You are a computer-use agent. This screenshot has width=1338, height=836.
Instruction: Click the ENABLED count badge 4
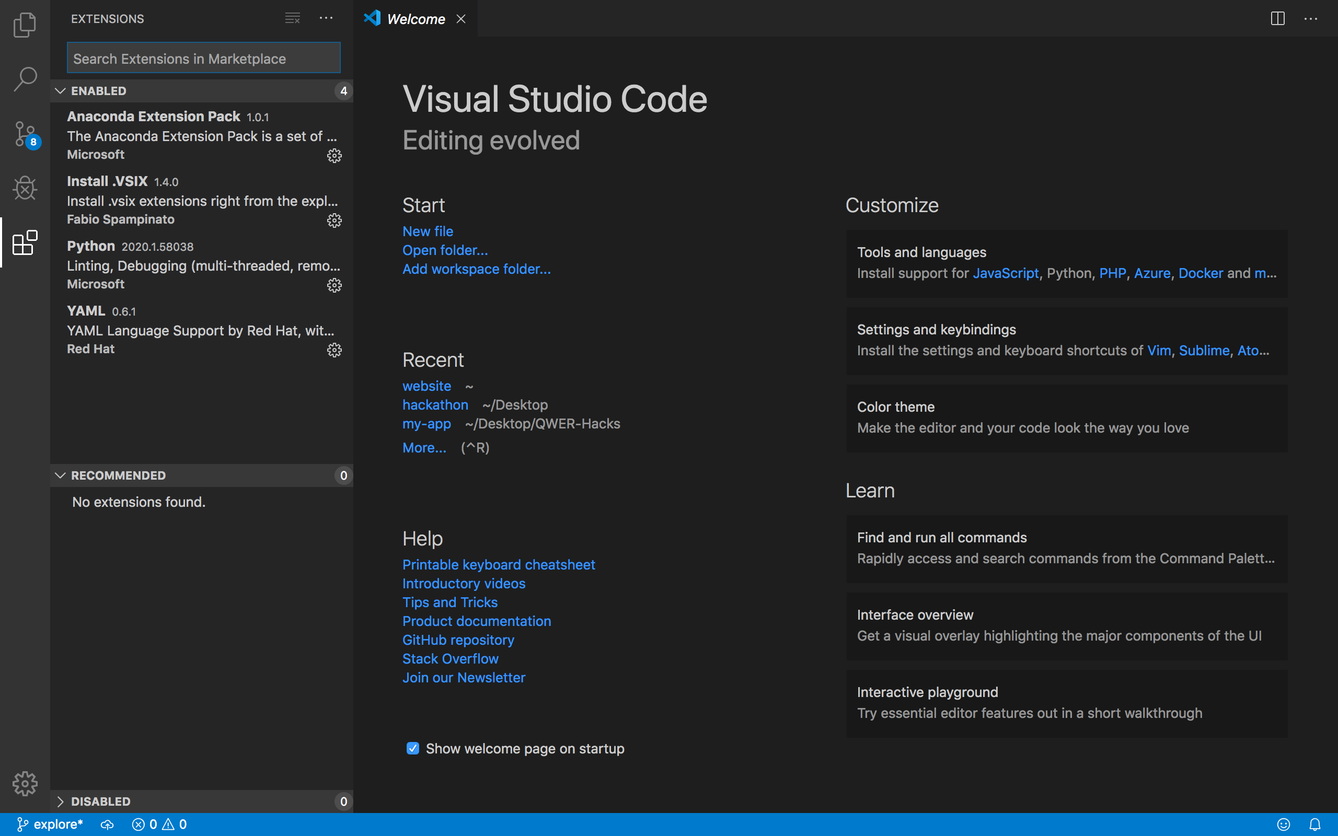(x=343, y=91)
